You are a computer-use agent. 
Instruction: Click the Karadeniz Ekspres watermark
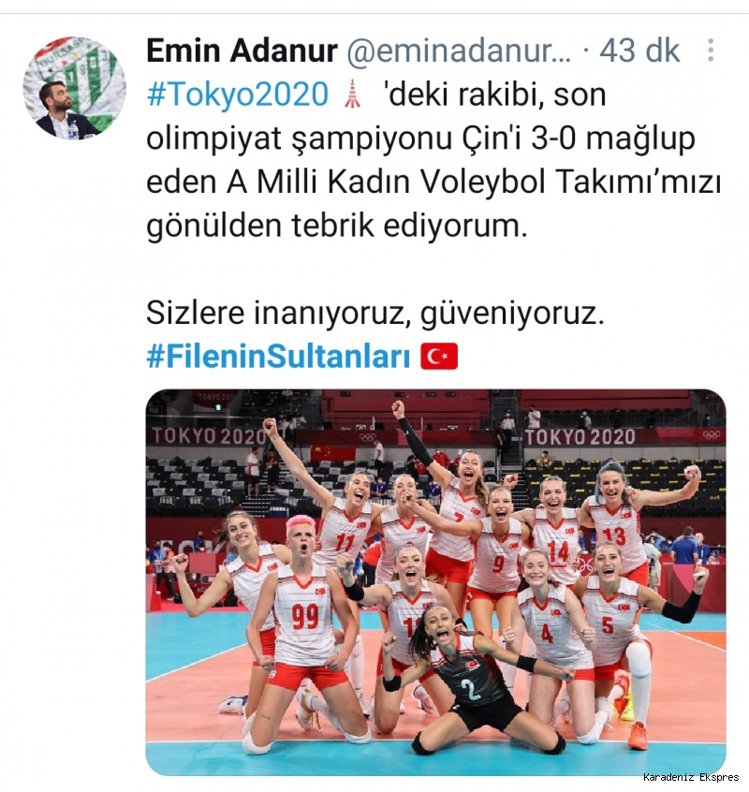point(691,777)
